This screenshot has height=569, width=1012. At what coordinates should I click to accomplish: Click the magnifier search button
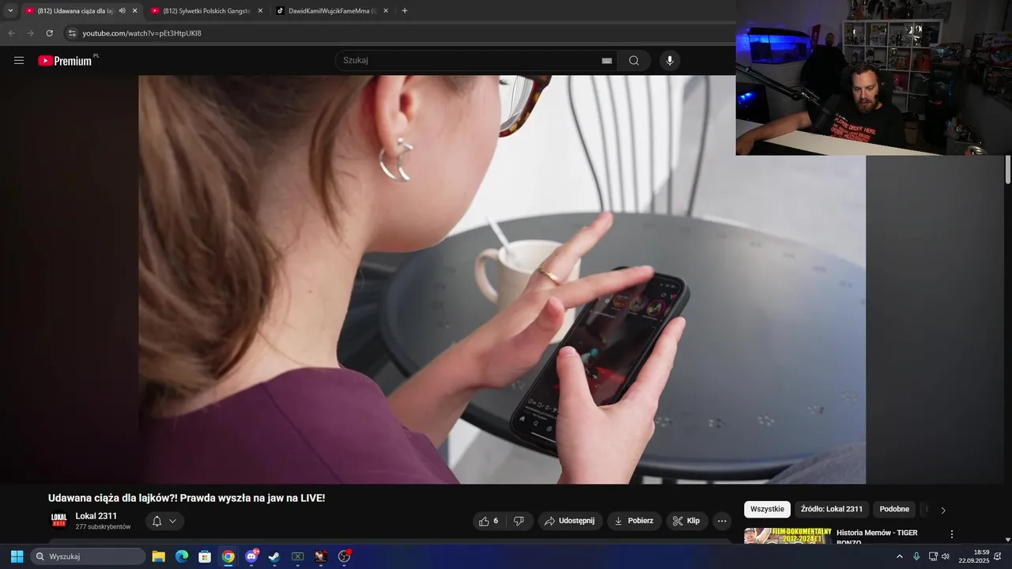[634, 60]
